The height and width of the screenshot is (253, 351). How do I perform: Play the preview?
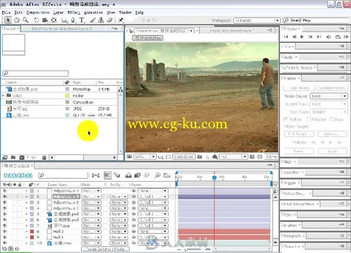click(302, 36)
